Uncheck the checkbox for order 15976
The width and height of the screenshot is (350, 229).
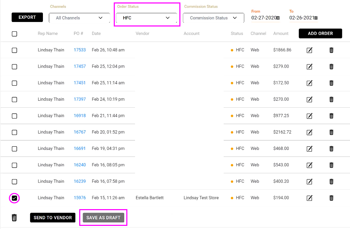14,198
